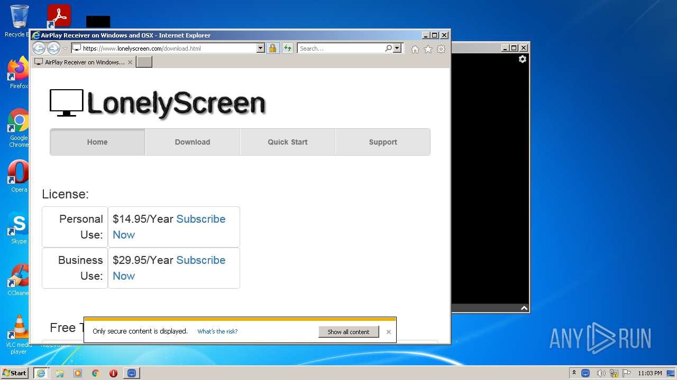677x380 pixels.
Task: Refresh the page with the green arrows
Action: point(287,48)
